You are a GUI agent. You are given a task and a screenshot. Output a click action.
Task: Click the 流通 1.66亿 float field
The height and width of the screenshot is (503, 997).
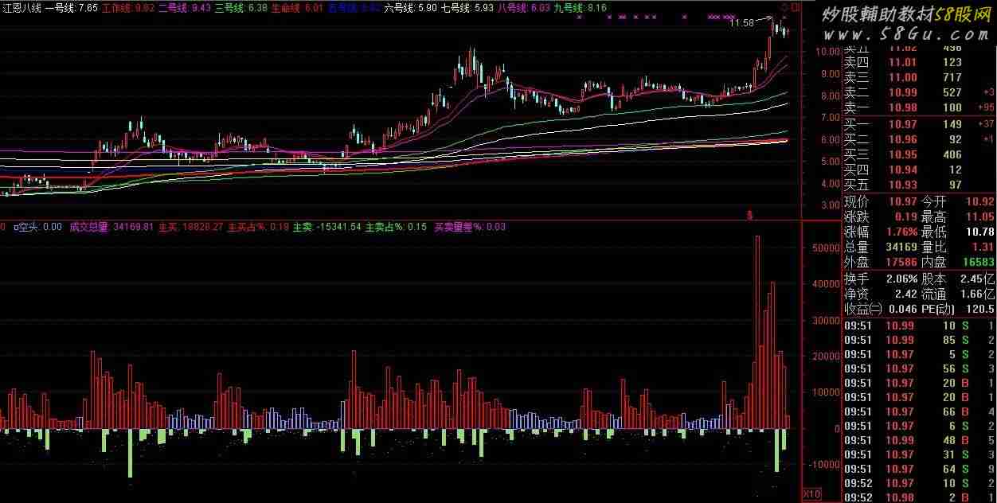click(958, 294)
